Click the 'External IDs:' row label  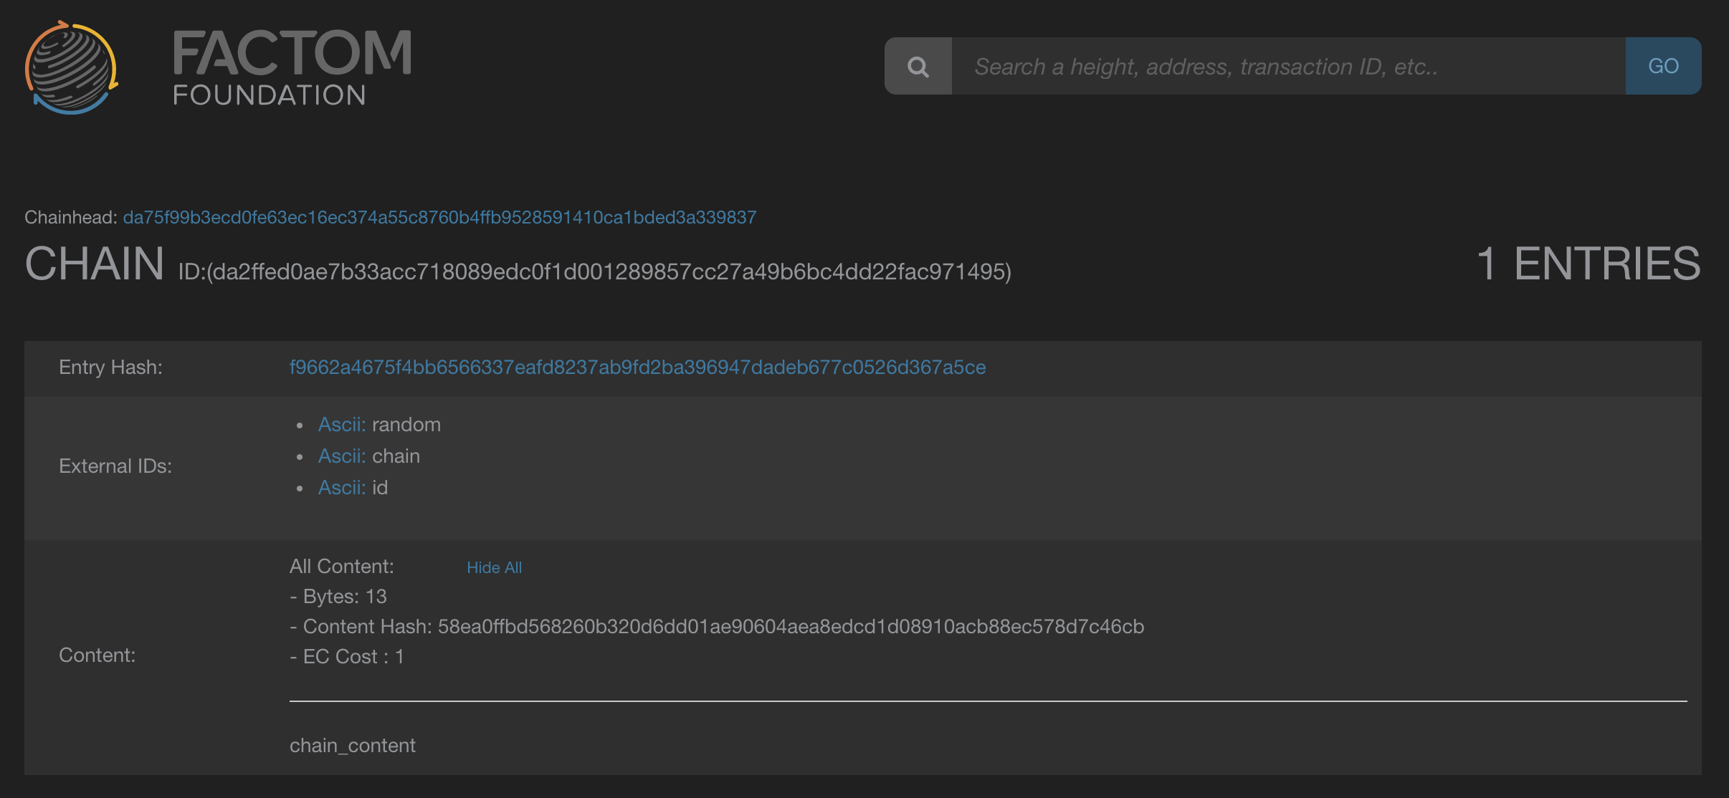pyautogui.click(x=115, y=466)
